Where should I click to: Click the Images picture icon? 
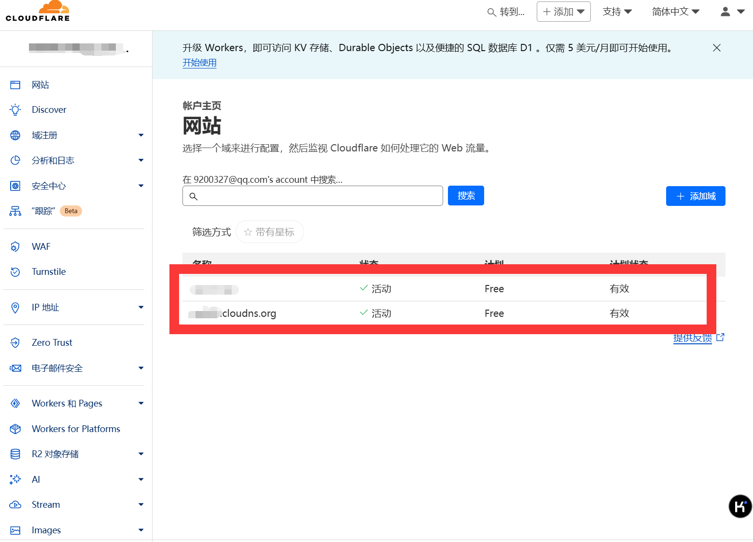[15, 530]
